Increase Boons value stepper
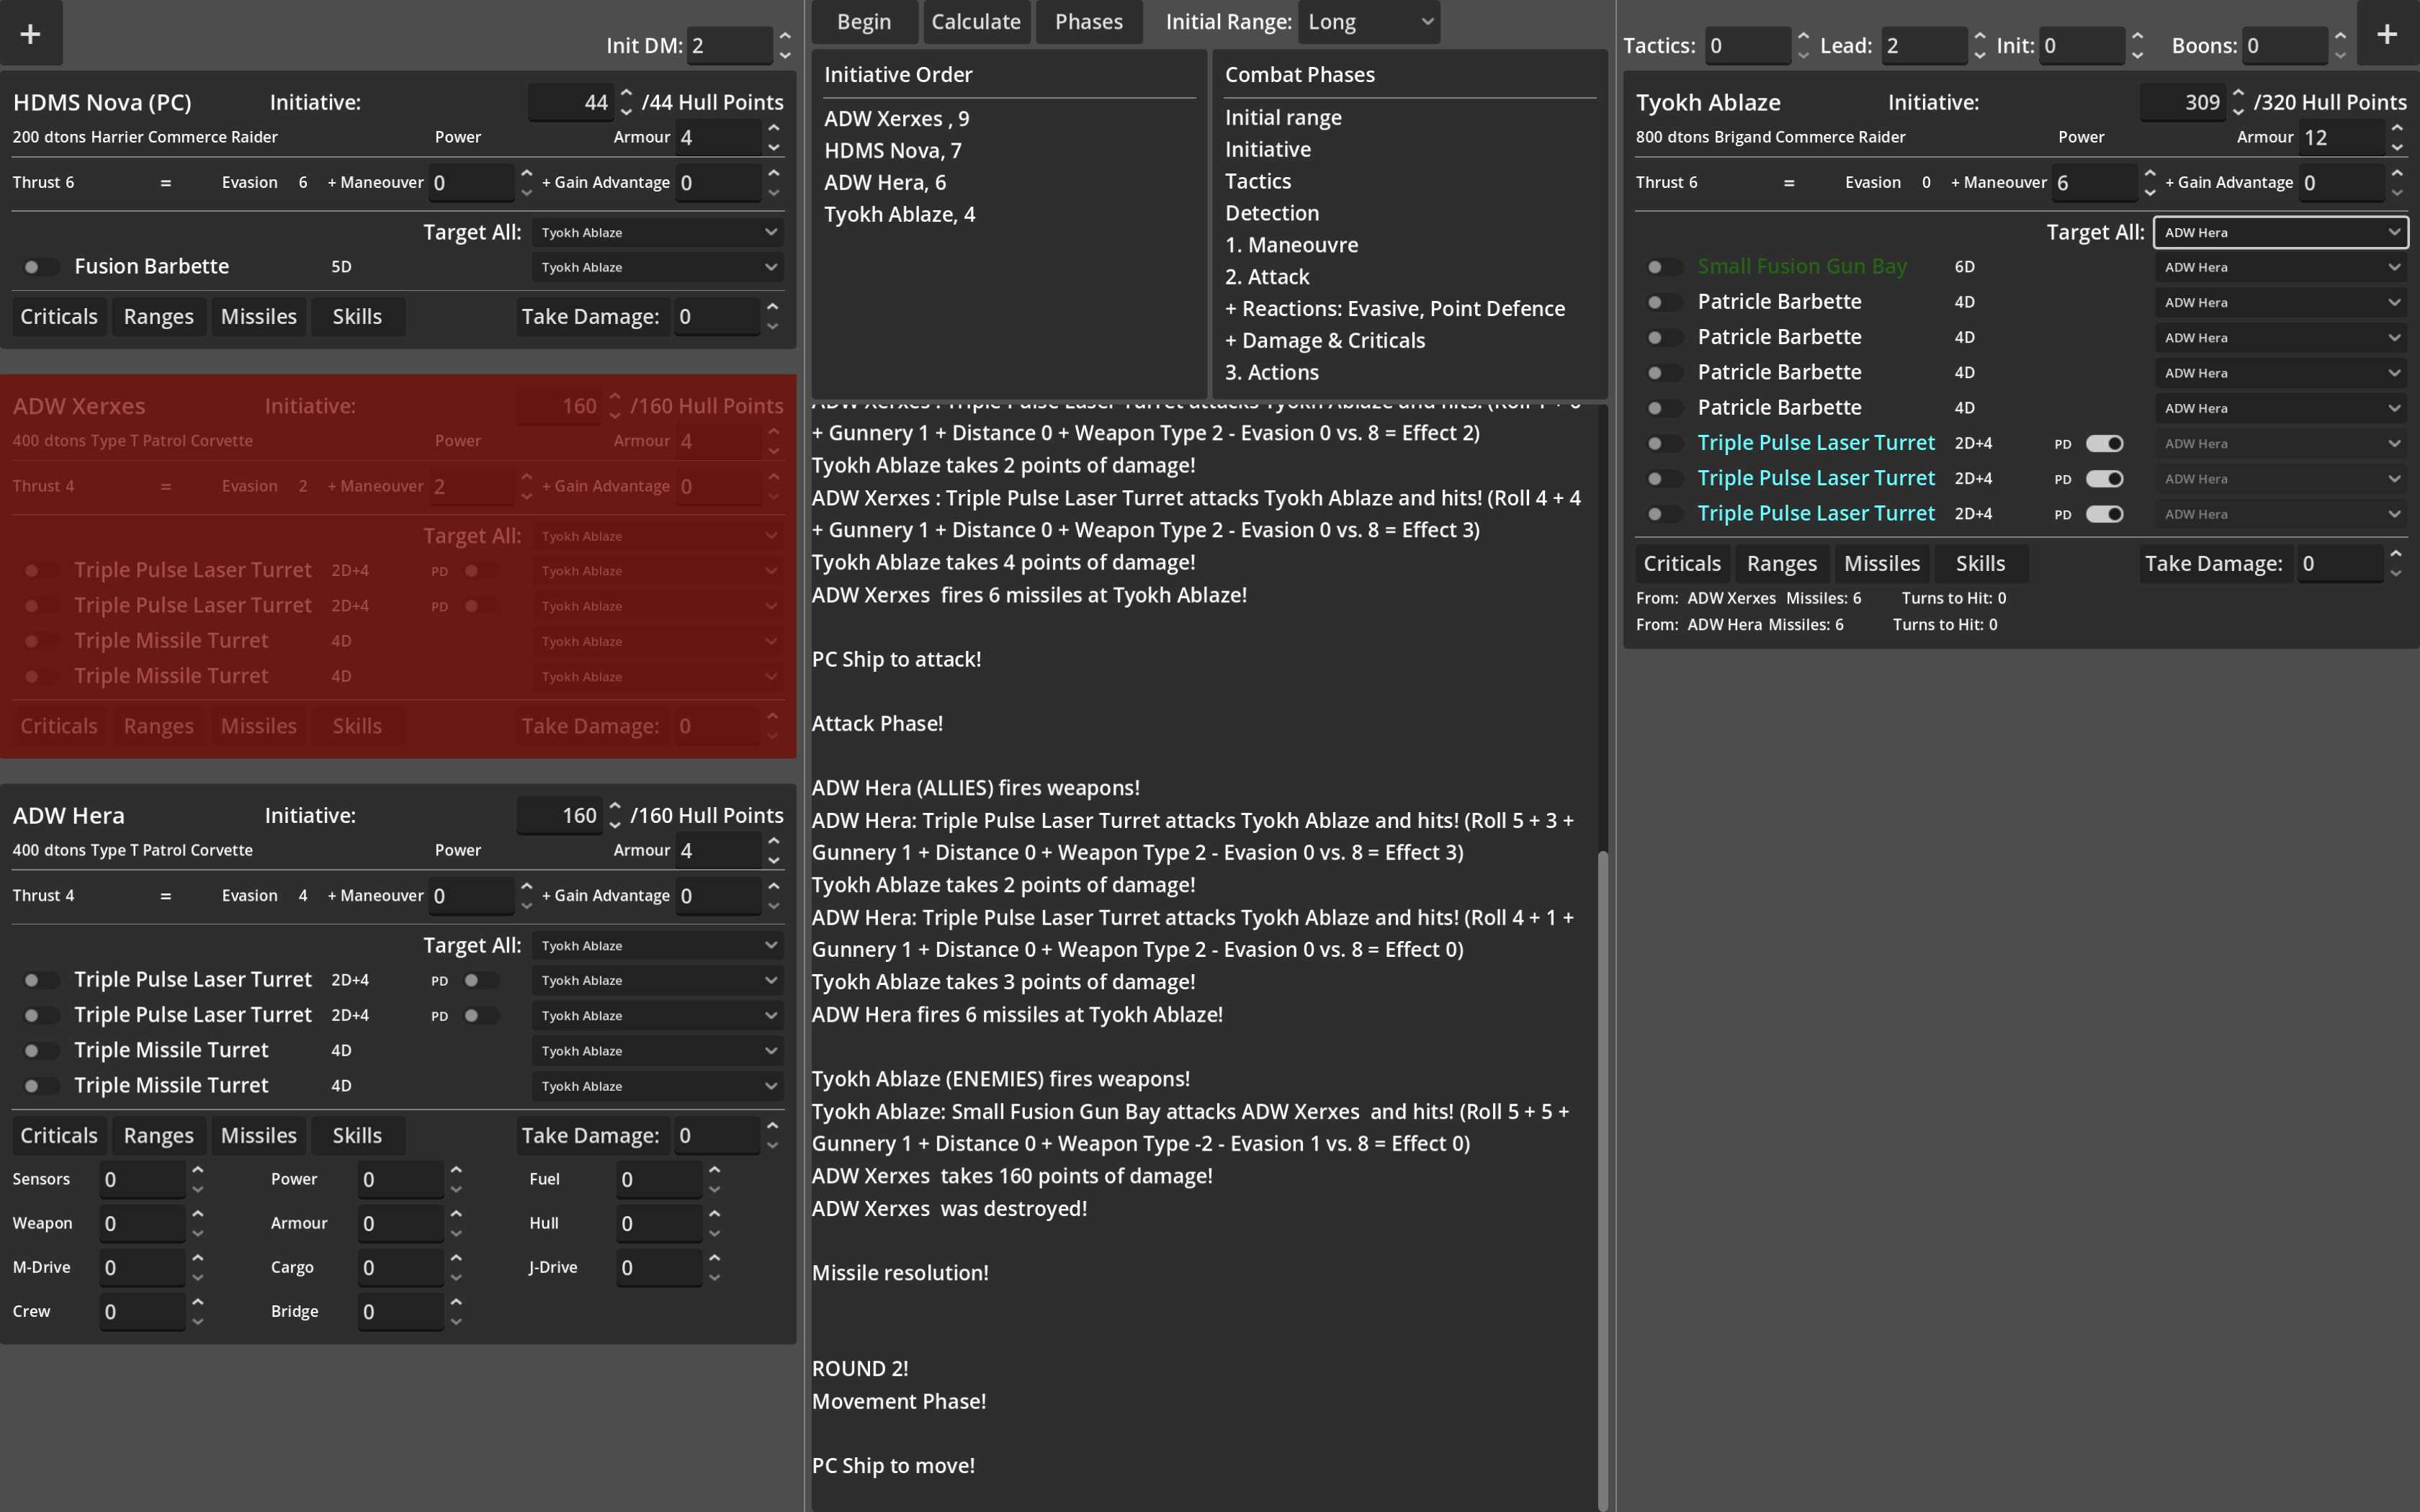 (2340, 36)
